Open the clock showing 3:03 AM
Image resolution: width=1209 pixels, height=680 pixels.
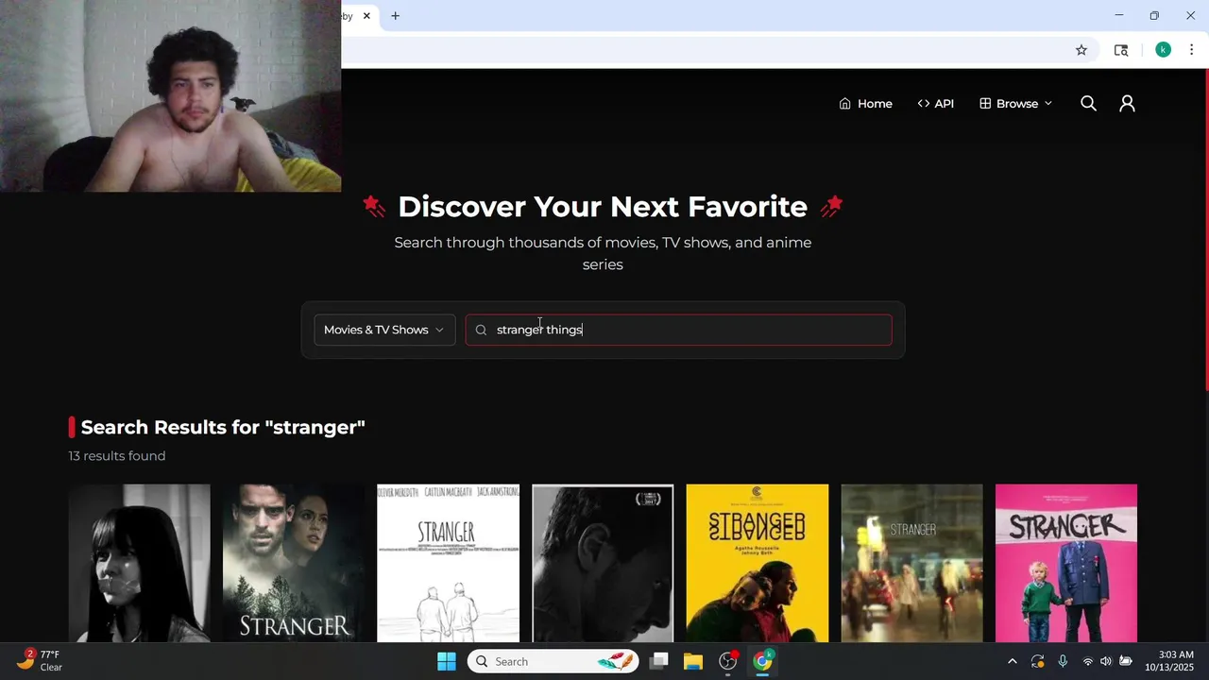1169,661
